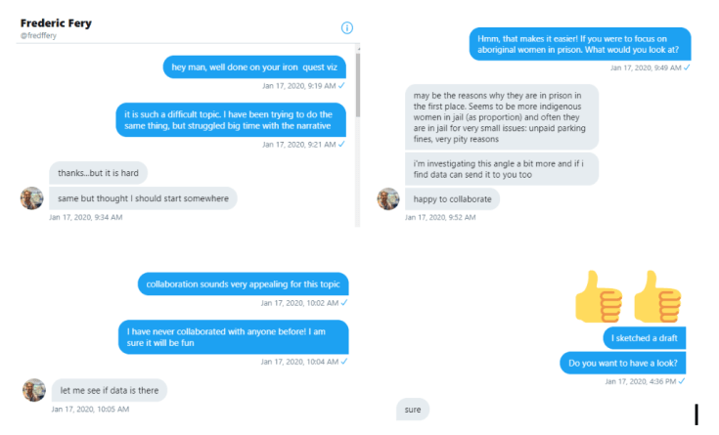
Task: Open Frederic Fery's profile name
Action: point(56,22)
